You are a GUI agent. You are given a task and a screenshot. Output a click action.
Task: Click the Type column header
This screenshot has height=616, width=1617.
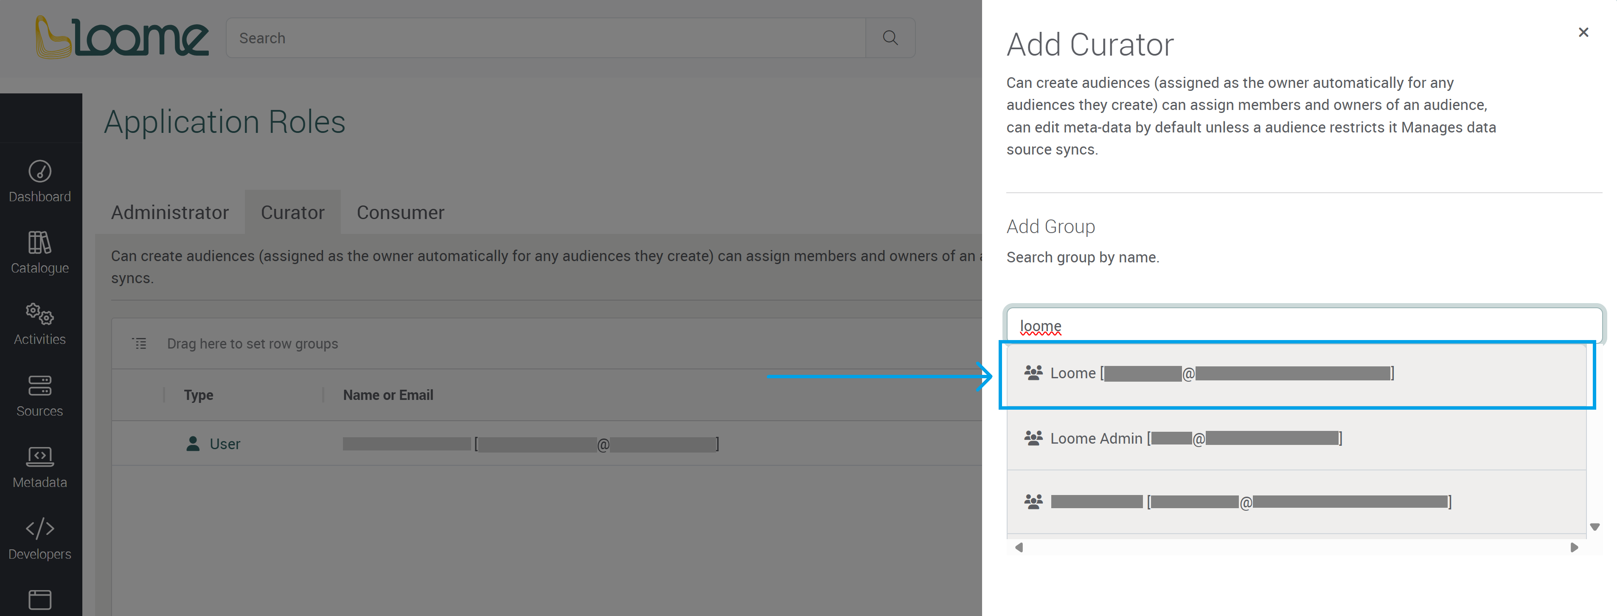pyautogui.click(x=198, y=395)
